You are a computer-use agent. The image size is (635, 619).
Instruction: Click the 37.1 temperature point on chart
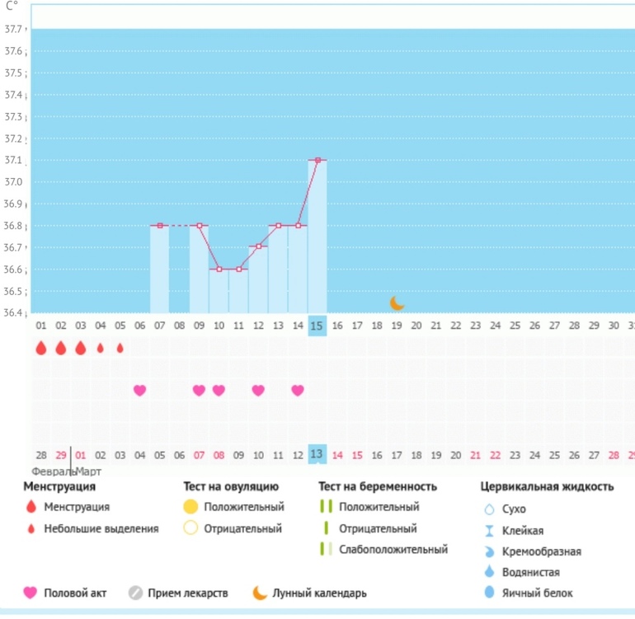(317, 160)
